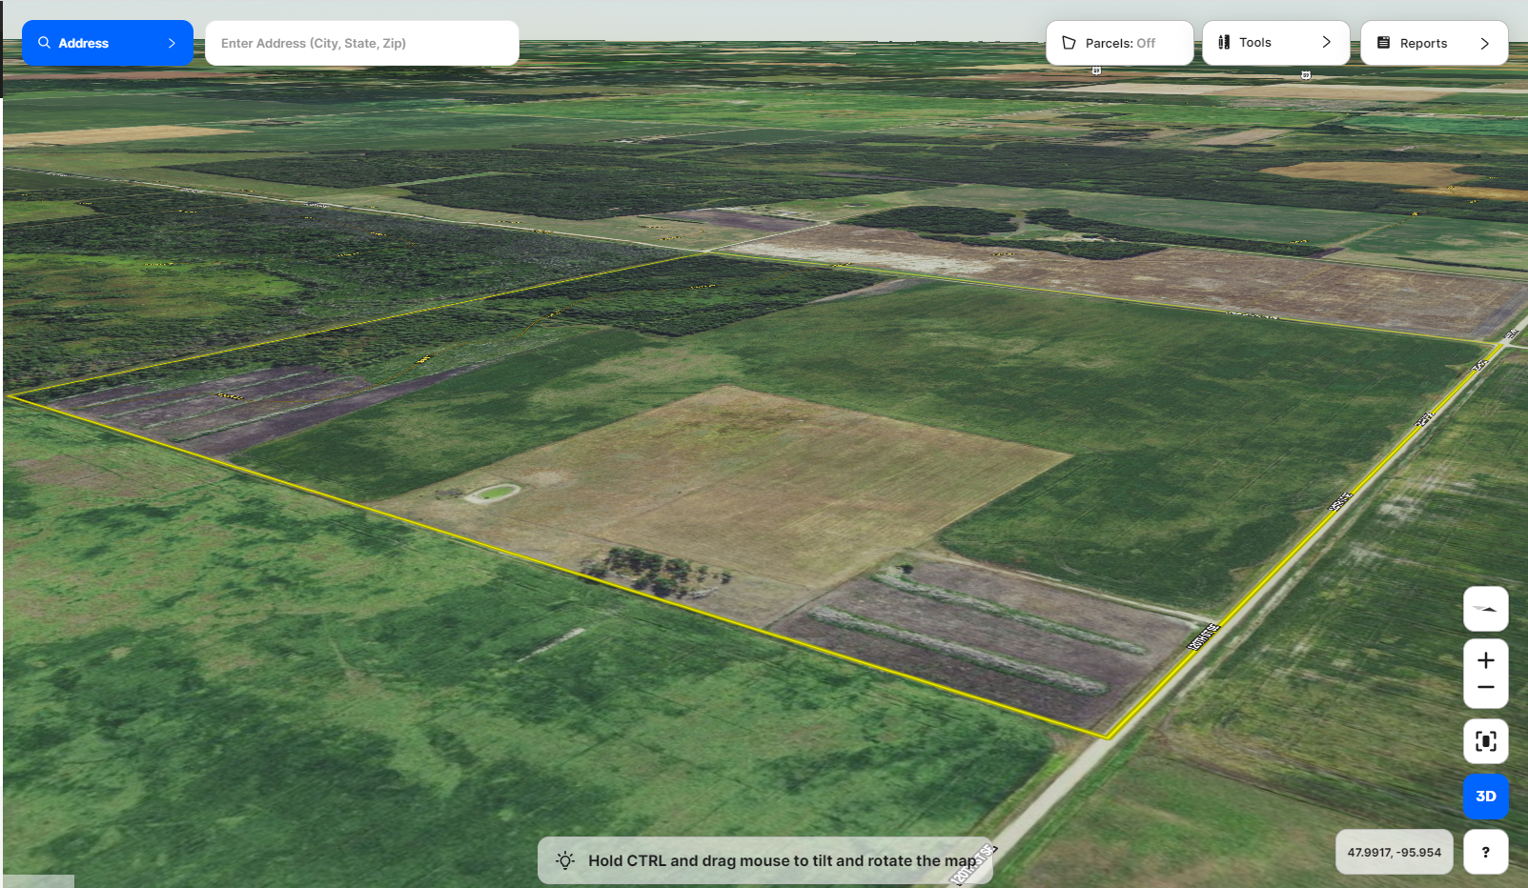
Task: Expand the Address search type chevron
Action: point(172,43)
